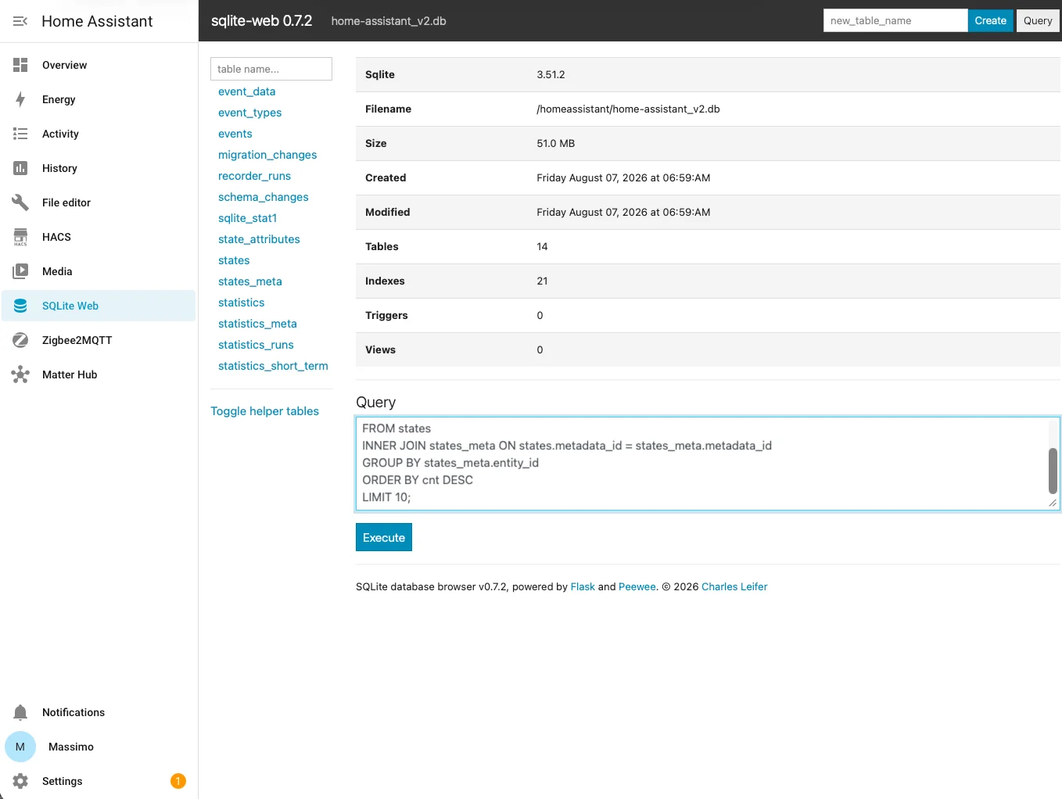
Task: Open the migration_changes table
Action: tap(267, 155)
